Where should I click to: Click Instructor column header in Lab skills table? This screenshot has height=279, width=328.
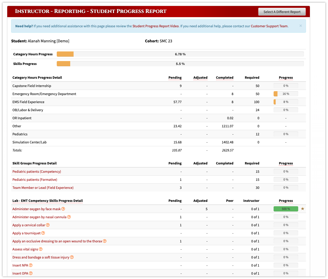251,201
